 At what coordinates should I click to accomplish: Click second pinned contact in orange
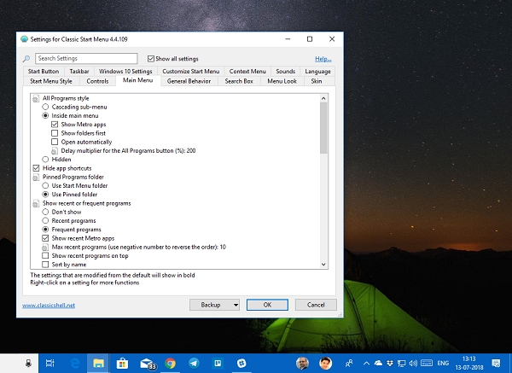pyautogui.click(x=326, y=363)
